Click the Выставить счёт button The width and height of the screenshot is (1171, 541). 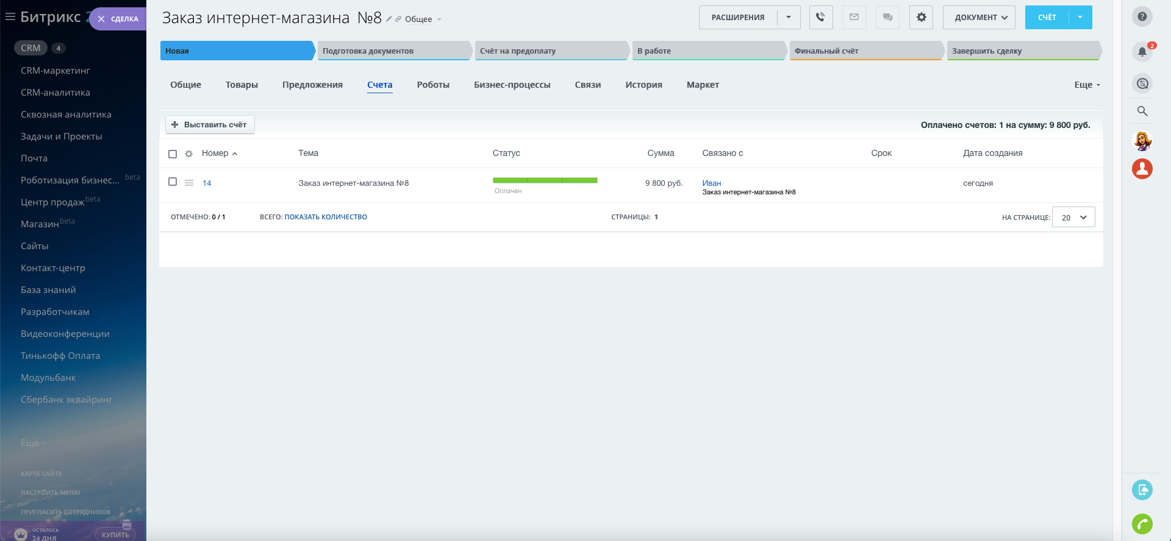tap(210, 125)
